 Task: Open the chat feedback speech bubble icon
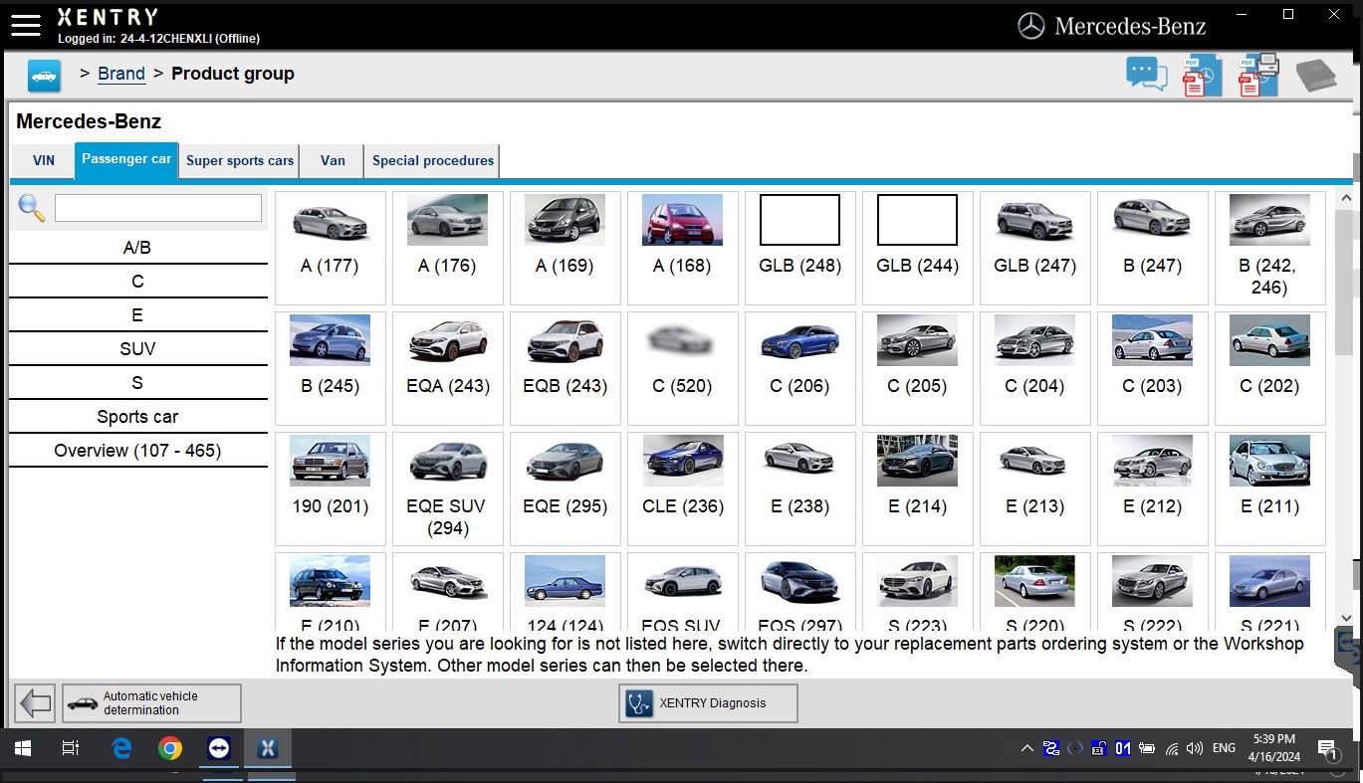pos(1146,75)
